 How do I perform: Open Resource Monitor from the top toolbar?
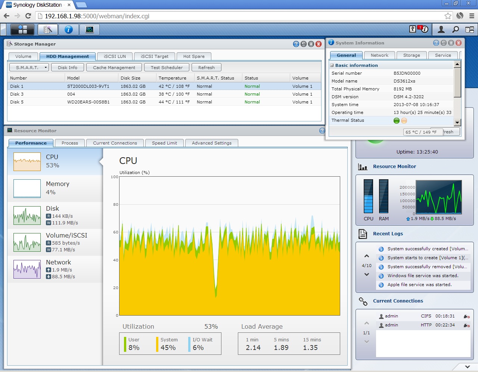click(90, 29)
